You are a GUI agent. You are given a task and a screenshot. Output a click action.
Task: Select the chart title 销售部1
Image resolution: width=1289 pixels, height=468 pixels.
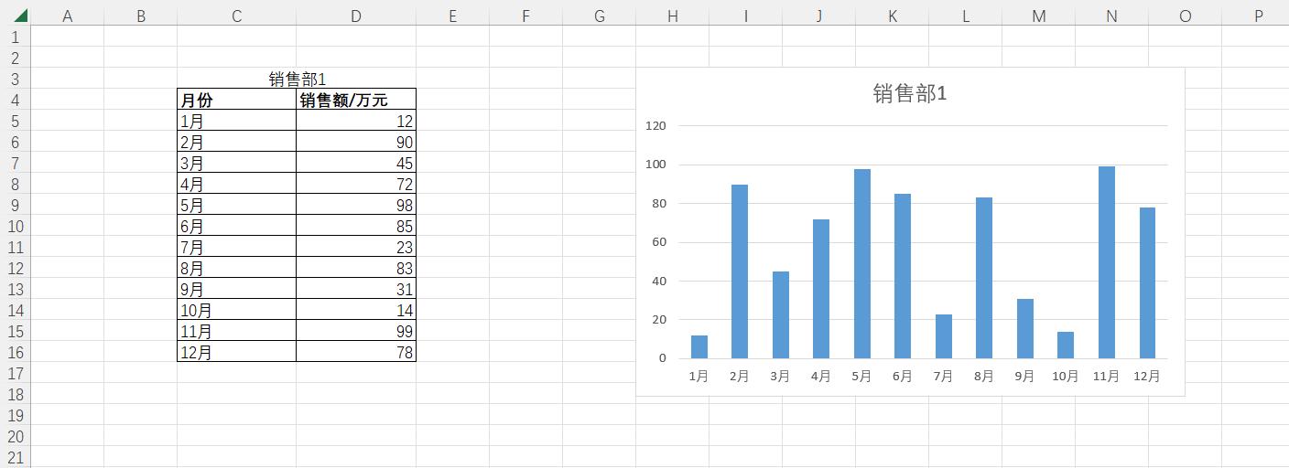point(909,93)
